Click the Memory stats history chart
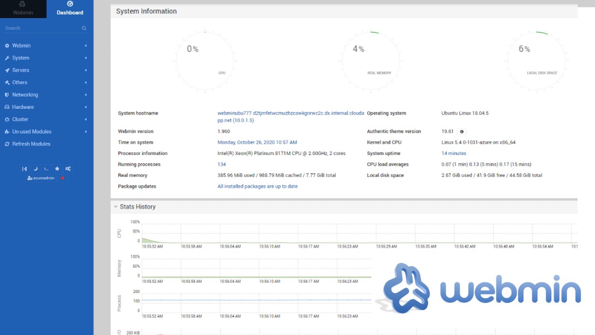Image resolution: width=595 pixels, height=335 pixels. click(x=257, y=268)
